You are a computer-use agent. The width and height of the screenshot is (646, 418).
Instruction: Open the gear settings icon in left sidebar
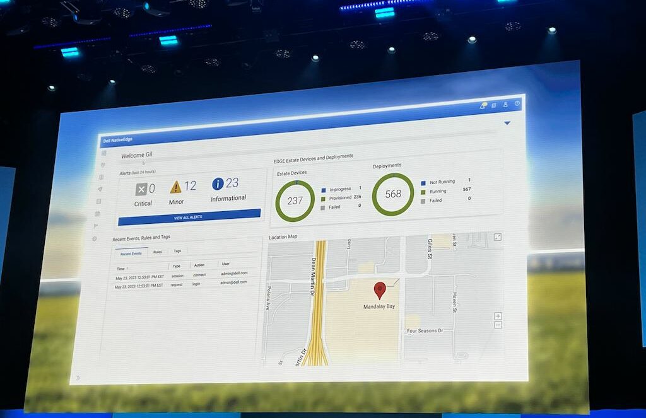click(95, 239)
